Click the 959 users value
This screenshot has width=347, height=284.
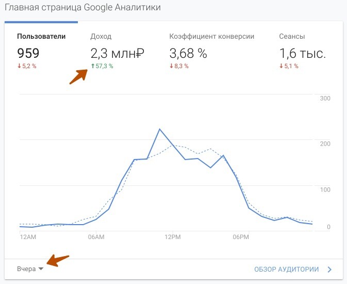(x=28, y=53)
